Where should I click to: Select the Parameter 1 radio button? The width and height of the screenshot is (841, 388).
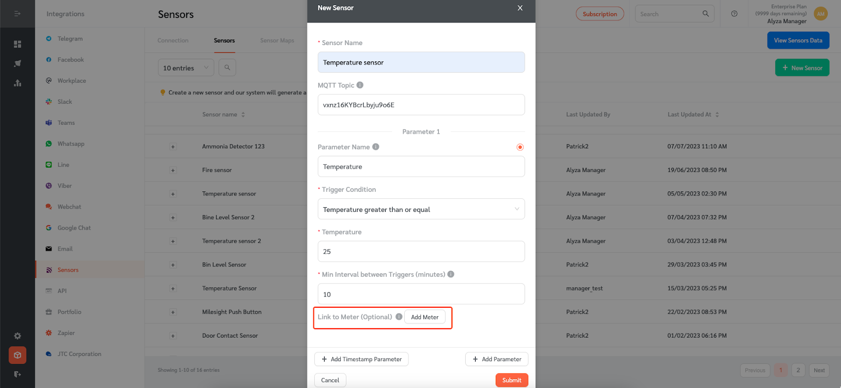pyautogui.click(x=520, y=147)
